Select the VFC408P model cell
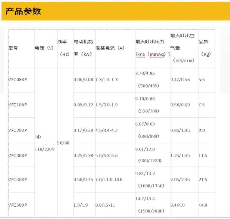230x219 pixels. pyautogui.click(x=18, y=180)
